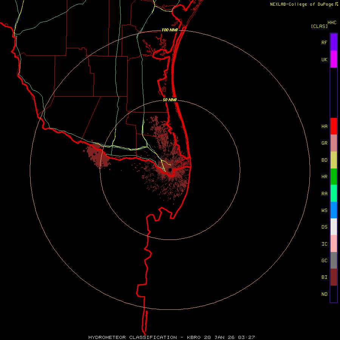Click the 'BD' legend label

click(x=324, y=160)
